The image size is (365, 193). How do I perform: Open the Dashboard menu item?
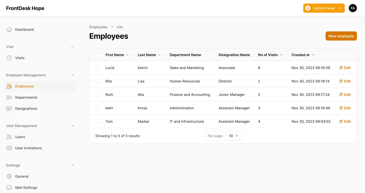click(x=41, y=29)
